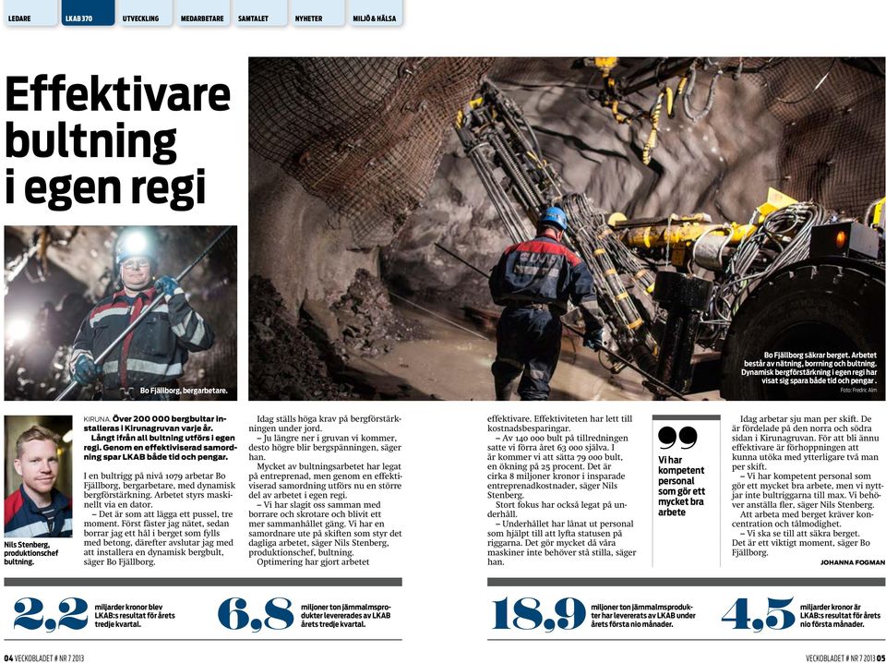
Task: Open the photo of Bo Fjällborg holding a bolt
Action: coord(120,313)
